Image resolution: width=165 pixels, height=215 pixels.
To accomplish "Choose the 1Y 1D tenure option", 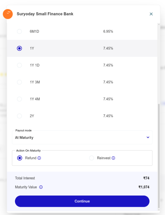I will 19,65.
